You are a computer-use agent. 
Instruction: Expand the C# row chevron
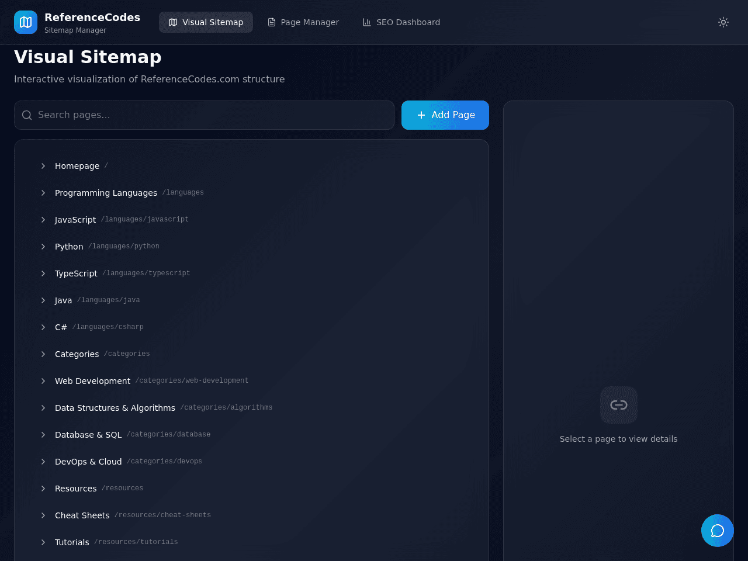click(x=43, y=327)
